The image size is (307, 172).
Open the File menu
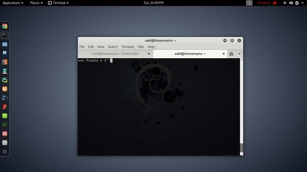82,47
